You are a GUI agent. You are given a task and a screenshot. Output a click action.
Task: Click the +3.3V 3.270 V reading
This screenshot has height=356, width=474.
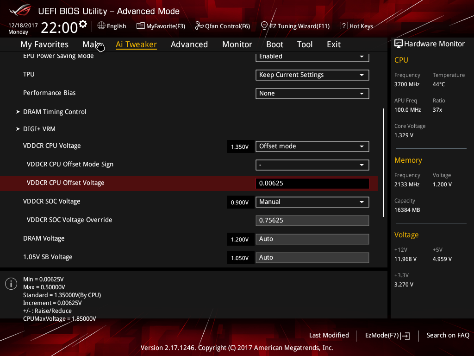[404, 284]
